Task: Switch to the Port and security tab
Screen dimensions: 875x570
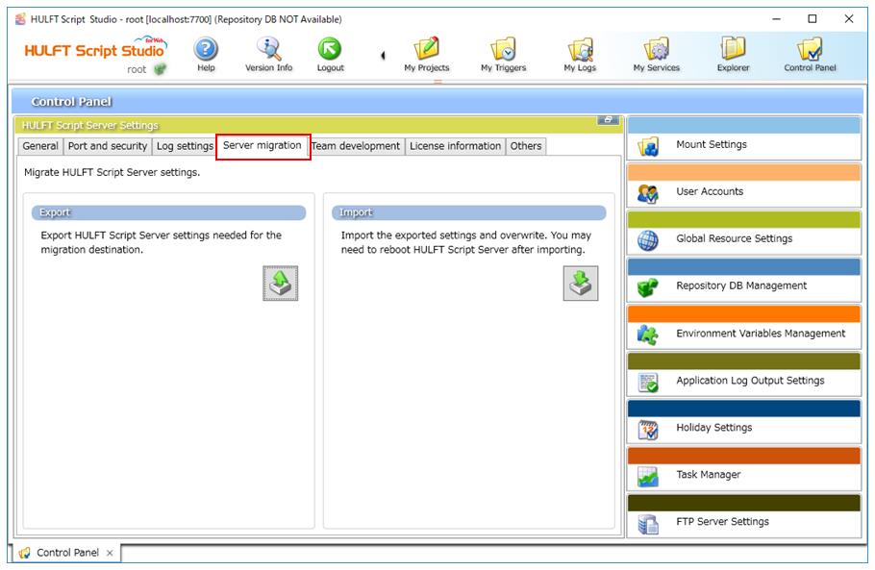Action: pos(107,146)
